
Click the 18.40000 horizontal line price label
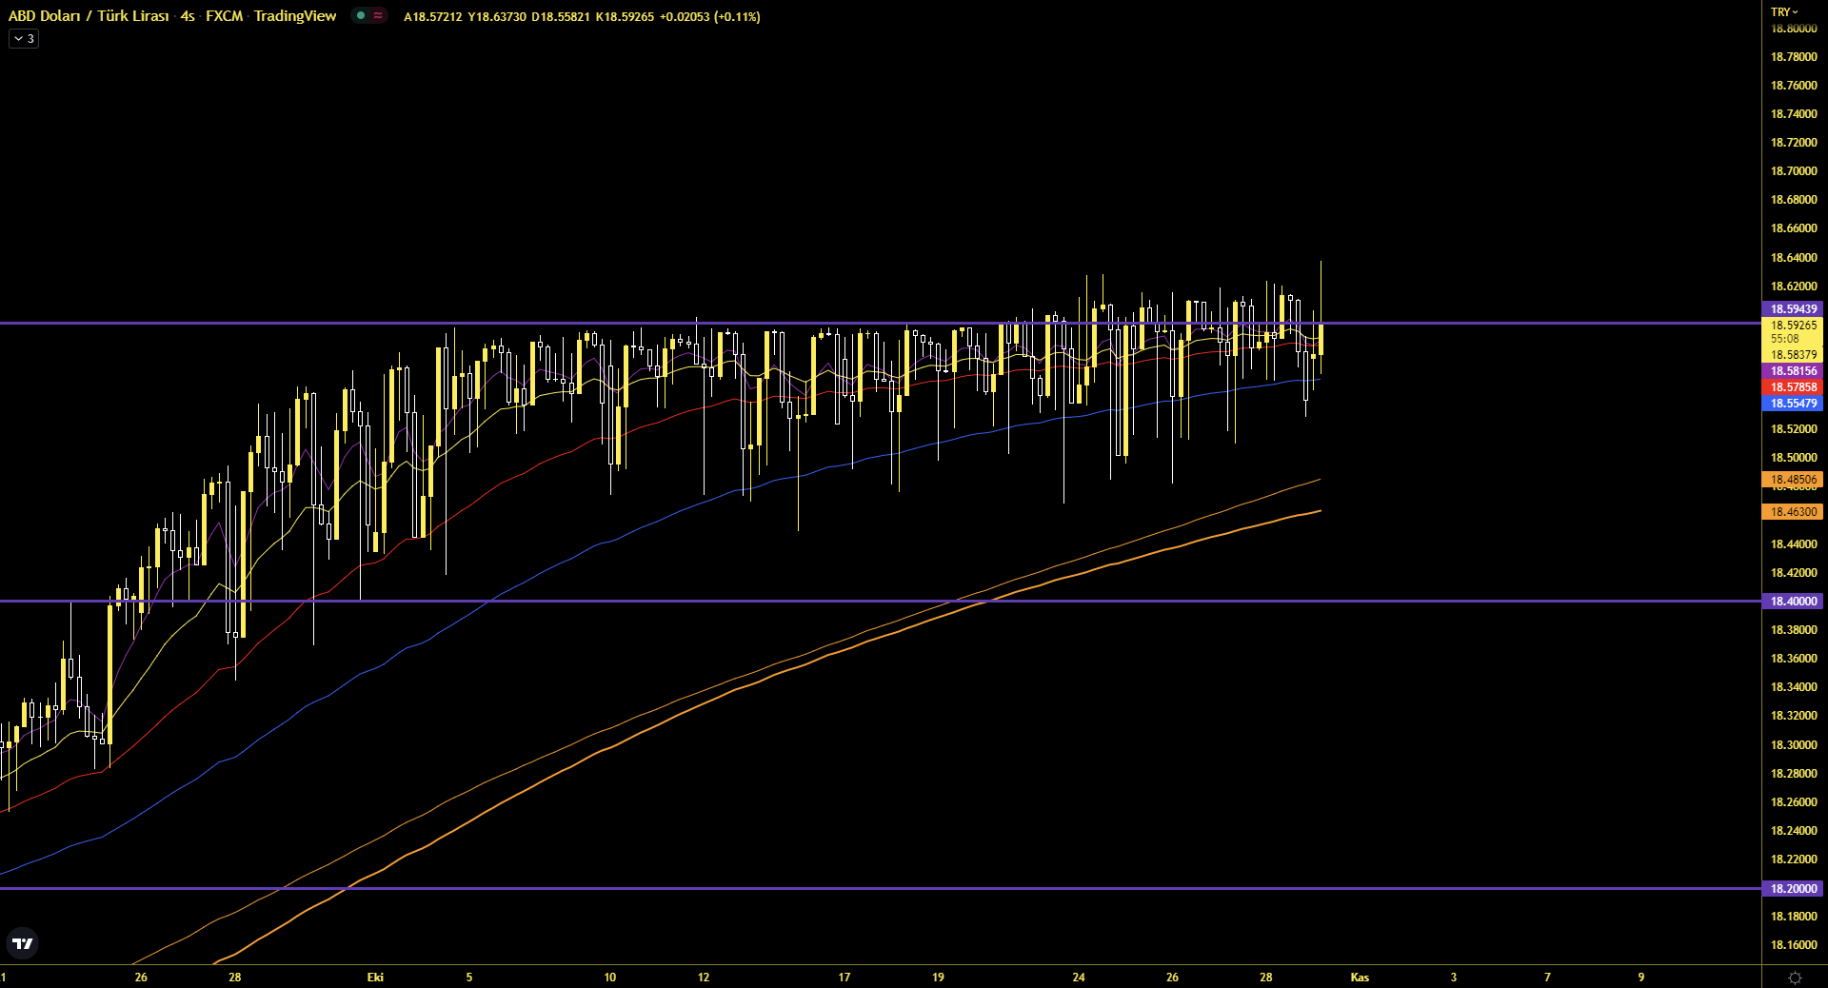tap(1793, 602)
